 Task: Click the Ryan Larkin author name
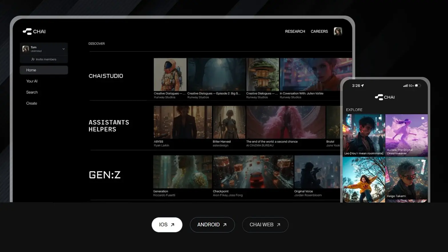tap(161, 145)
